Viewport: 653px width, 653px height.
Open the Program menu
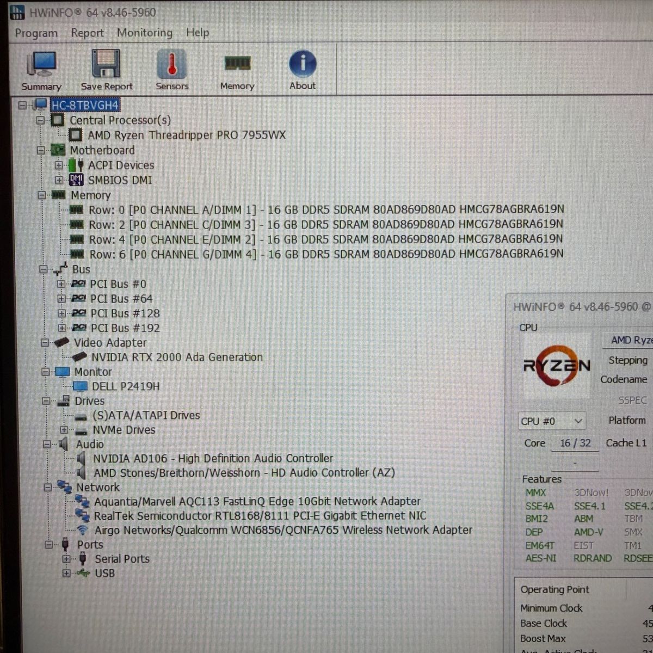point(36,33)
